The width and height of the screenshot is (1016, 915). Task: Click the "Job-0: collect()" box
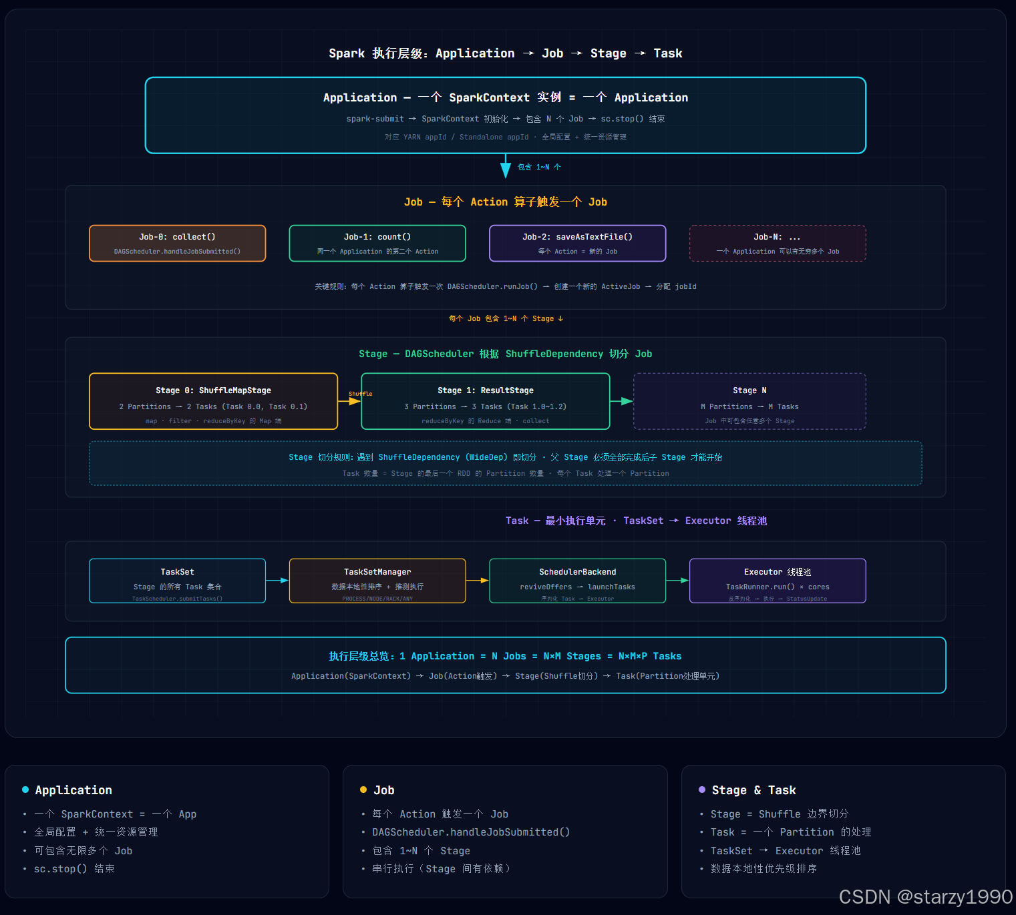point(177,243)
